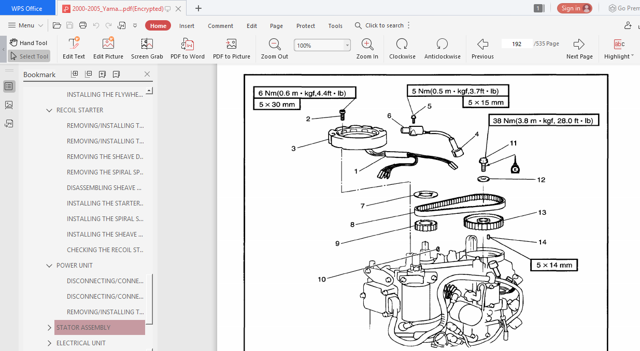Image resolution: width=640 pixels, height=351 pixels.
Task: Click the Save icon in quick toolbar
Action: click(x=70, y=25)
